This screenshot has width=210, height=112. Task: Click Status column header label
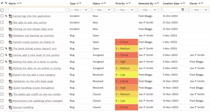pos(96,3)
